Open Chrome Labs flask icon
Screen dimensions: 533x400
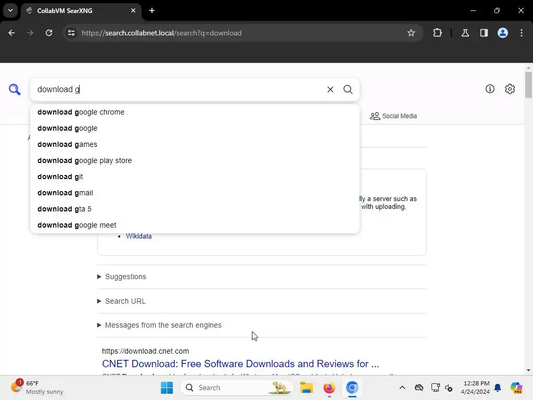pyautogui.click(x=465, y=33)
